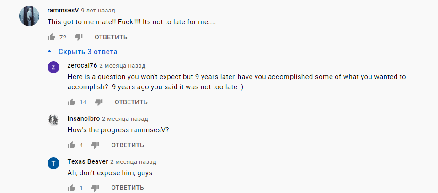Open Insanolbro's username link

pos(83,118)
